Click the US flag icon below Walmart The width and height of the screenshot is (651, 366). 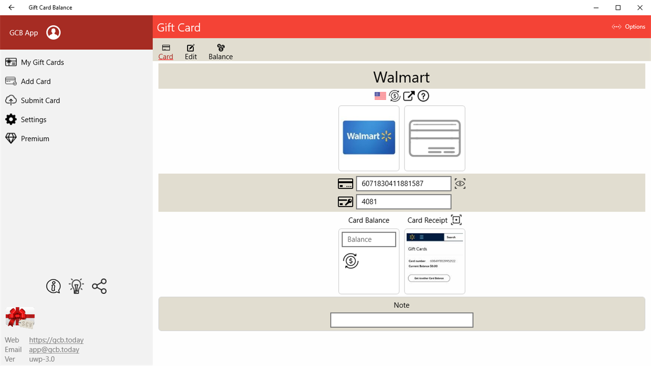(380, 96)
